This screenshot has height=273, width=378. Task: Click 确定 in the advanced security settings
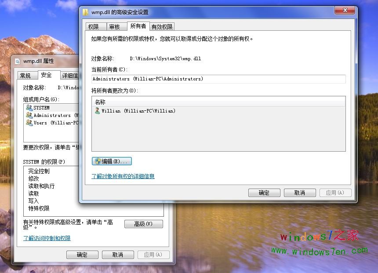[264, 193]
